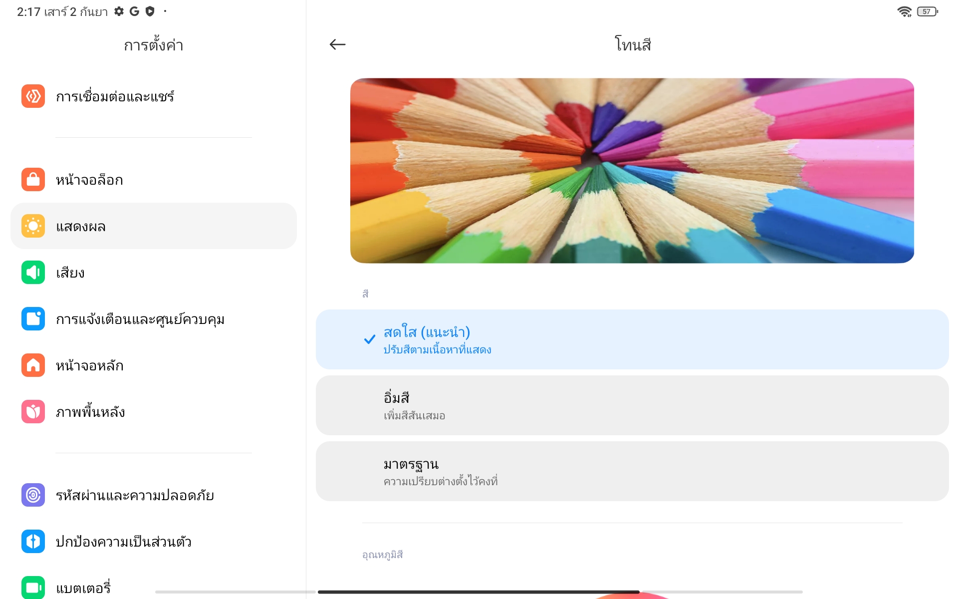Tap the โทนสี page title

633,44
